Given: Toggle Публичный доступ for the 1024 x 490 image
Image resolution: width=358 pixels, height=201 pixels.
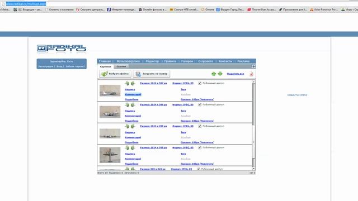Looking at the screenshot, I should (200, 126).
